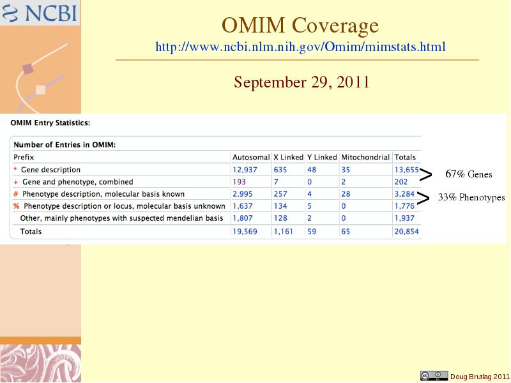Screen dimensions: 511x383
Task: Click the Y Linked column header
Action: point(322,157)
